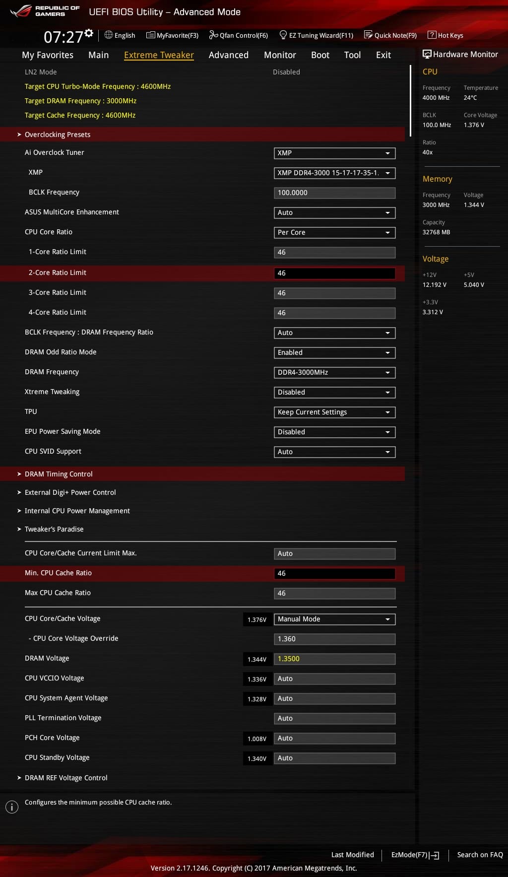Click the globe language icon
Image resolution: width=508 pixels, height=877 pixels.
109,35
